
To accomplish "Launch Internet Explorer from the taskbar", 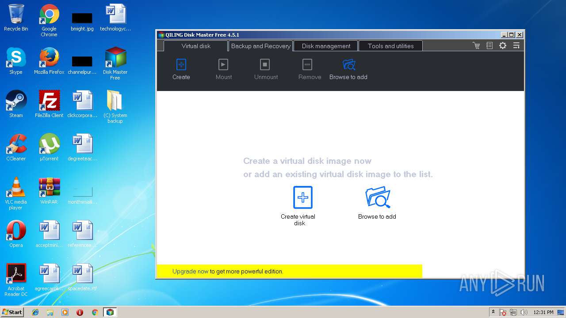I will click(35, 312).
